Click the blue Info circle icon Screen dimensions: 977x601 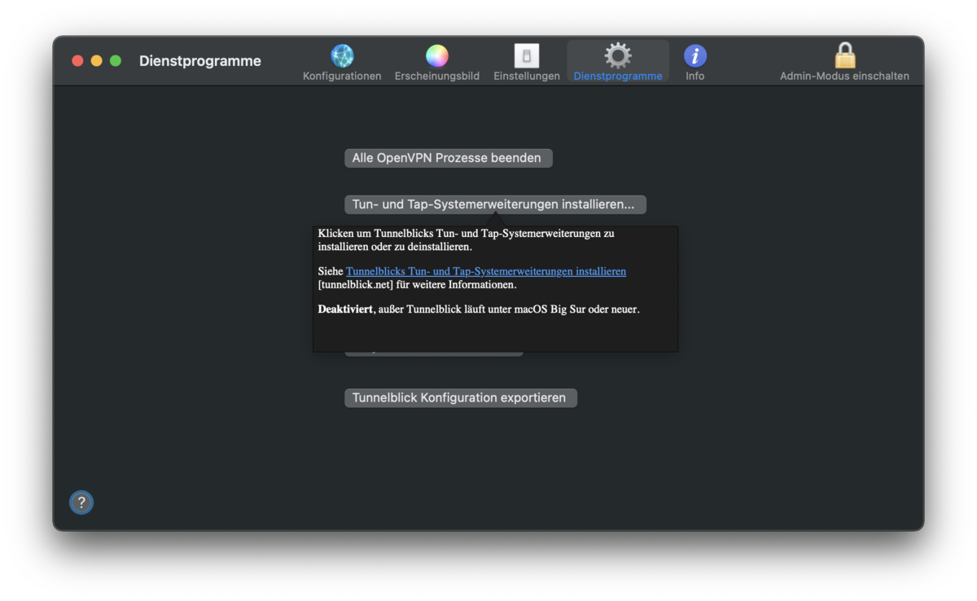pos(694,56)
